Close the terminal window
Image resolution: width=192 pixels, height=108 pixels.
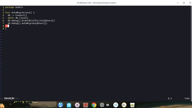coord(190,3)
